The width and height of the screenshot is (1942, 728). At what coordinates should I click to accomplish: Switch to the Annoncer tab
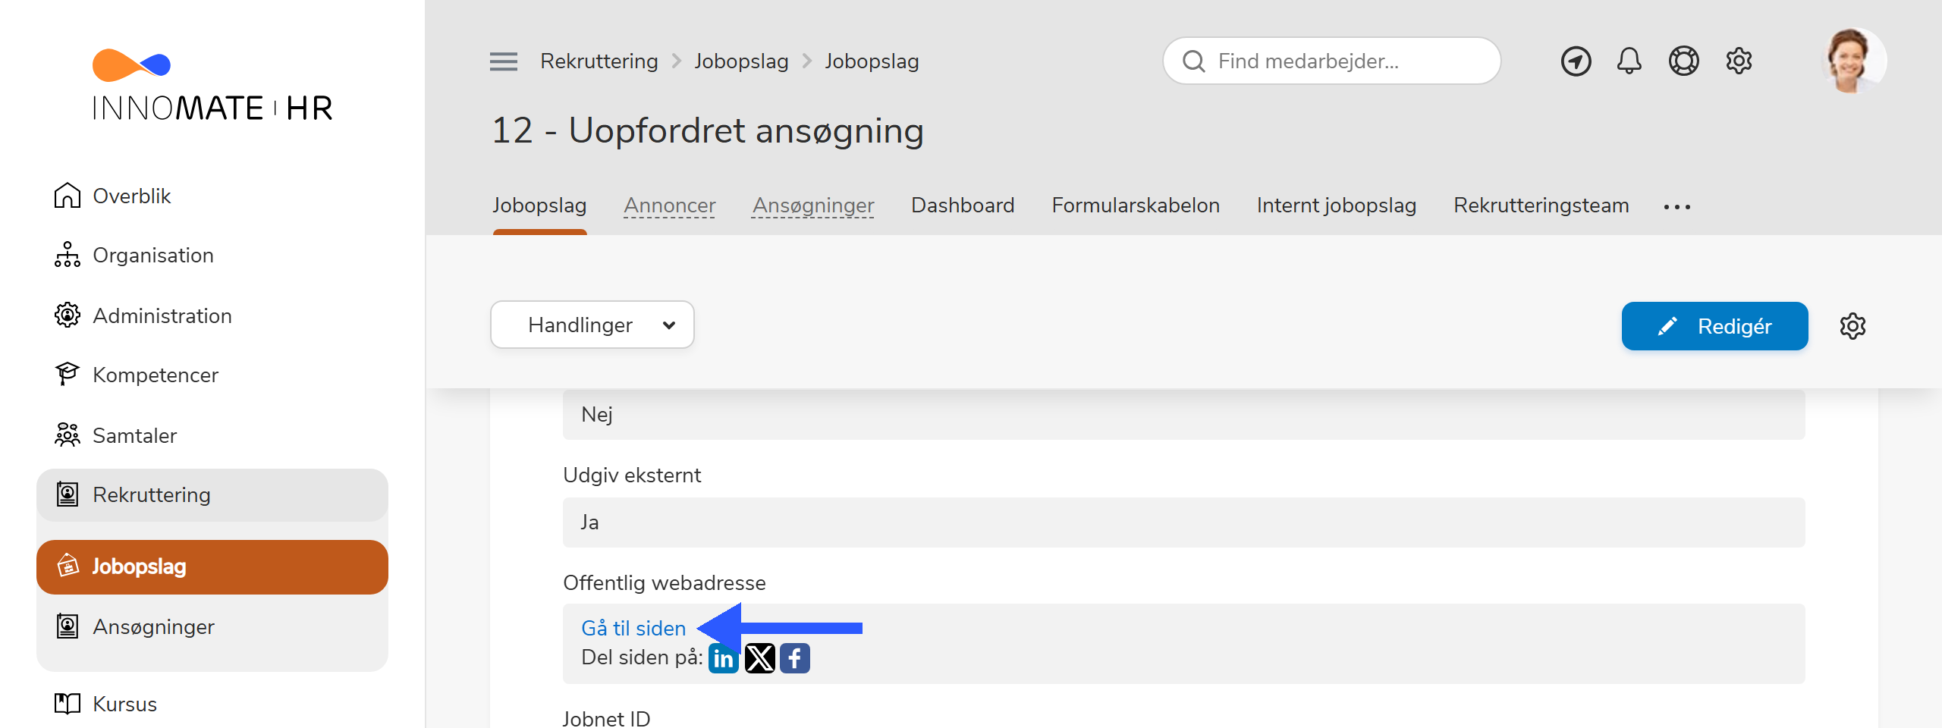click(x=670, y=204)
